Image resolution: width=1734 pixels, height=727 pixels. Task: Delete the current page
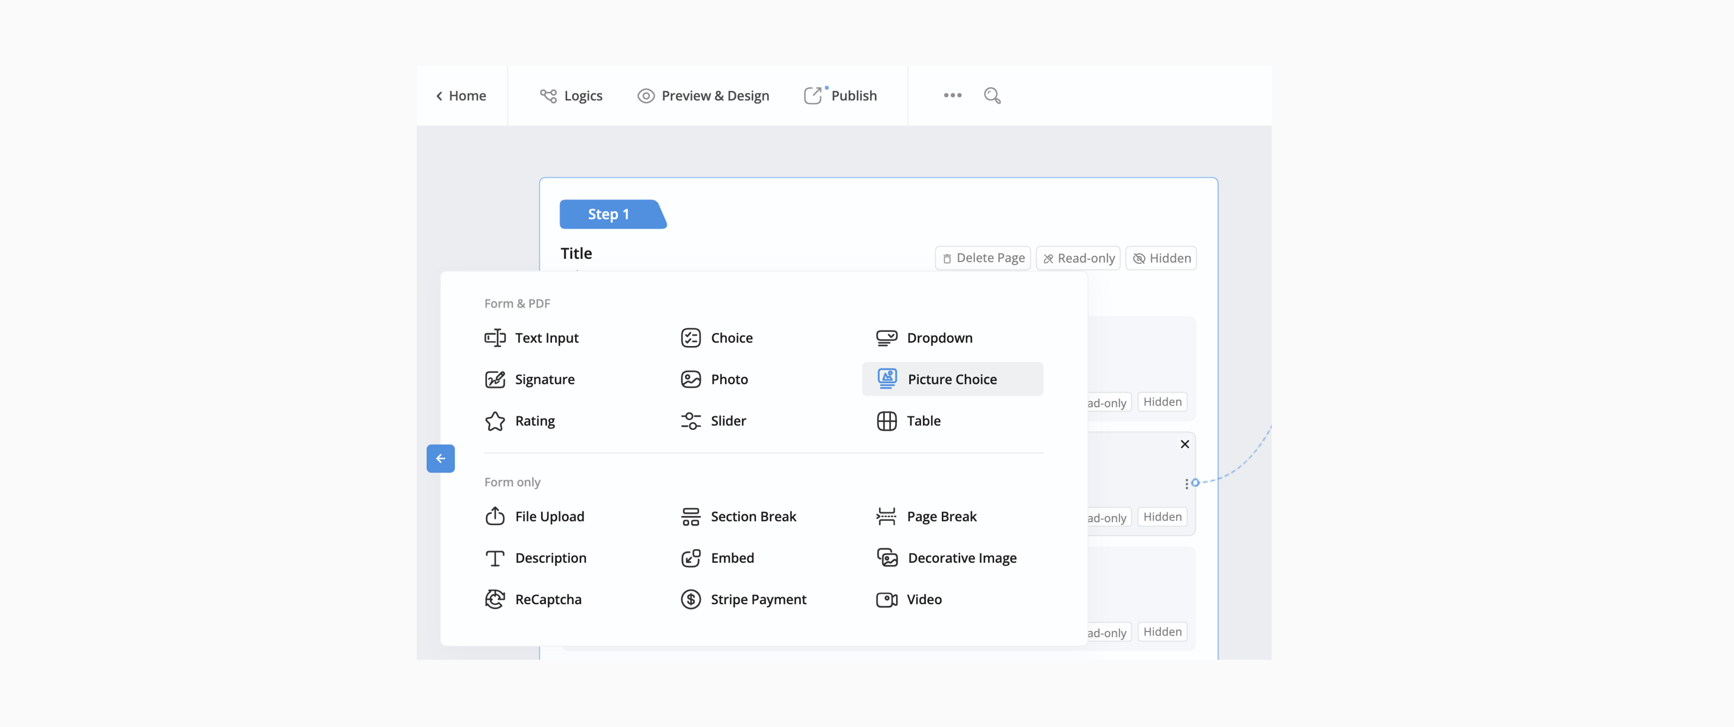pyautogui.click(x=983, y=259)
